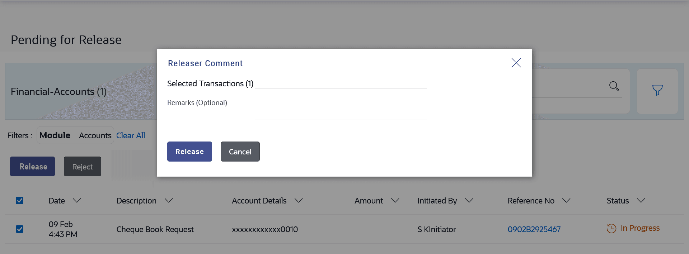Image resolution: width=689 pixels, height=254 pixels.
Task: Close the Releaser Comment dialog
Action: pyautogui.click(x=516, y=63)
